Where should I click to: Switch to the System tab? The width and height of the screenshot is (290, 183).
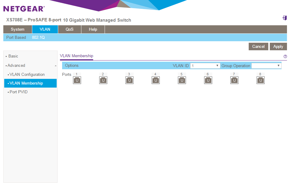click(x=17, y=29)
